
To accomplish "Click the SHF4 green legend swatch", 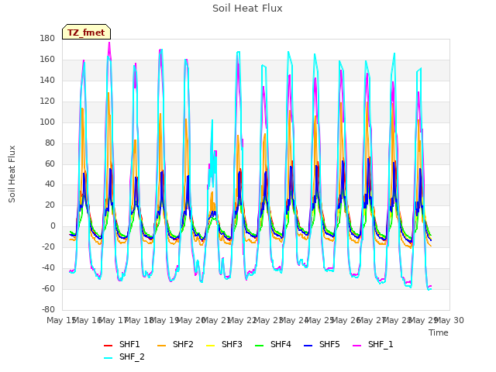I will [x=259, y=346].
